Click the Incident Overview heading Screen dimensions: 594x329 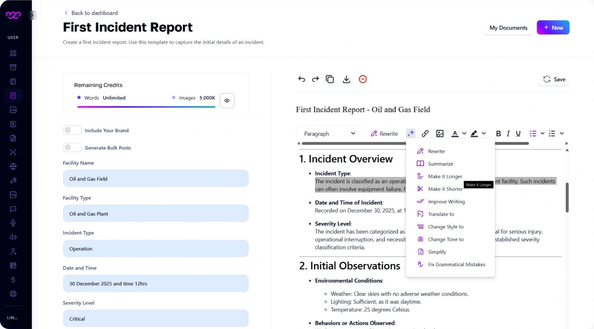click(x=346, y=159)
